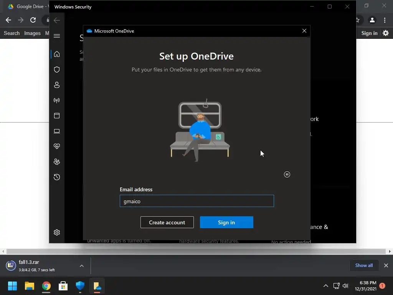393x295 pixels.
Task: Open App & browser control icon
Action: 57,116
